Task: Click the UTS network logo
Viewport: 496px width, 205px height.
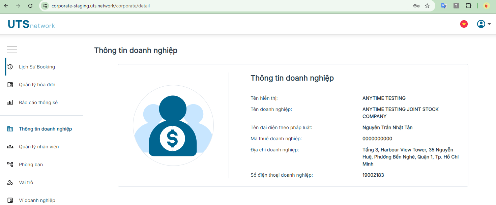Action: [x=31, y=24]
